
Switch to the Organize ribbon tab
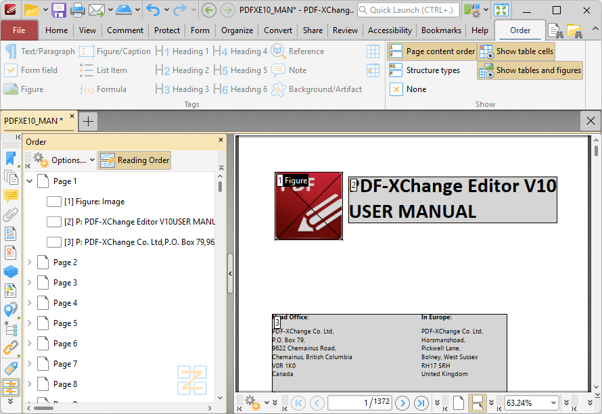[x=237, y=30]
